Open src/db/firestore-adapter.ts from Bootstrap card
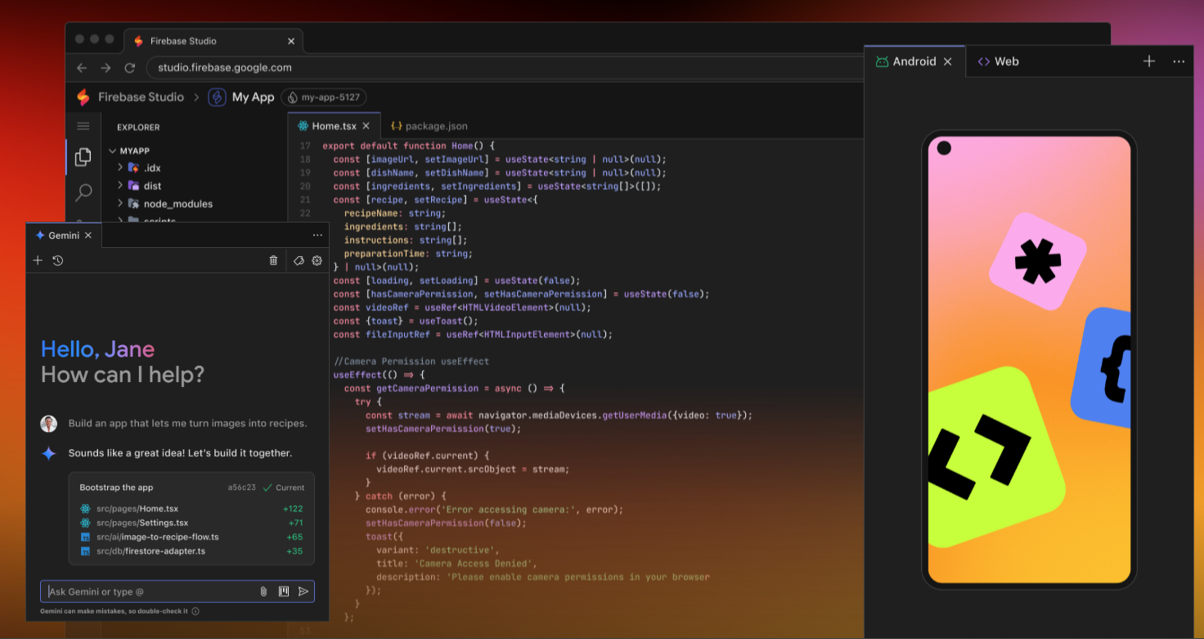This screenshot has height=639, width=1204. [150, 551]
